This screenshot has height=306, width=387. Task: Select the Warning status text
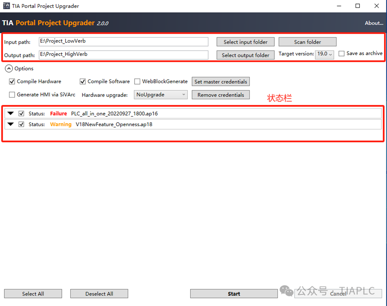point(61,124)
